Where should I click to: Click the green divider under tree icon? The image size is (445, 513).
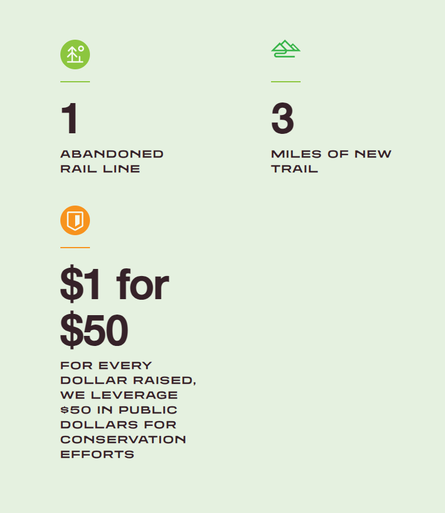point(75,82)
